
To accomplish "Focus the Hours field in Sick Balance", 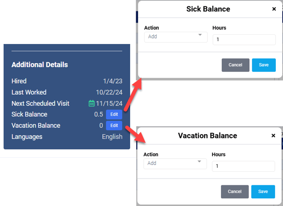I will coord(244,40).
